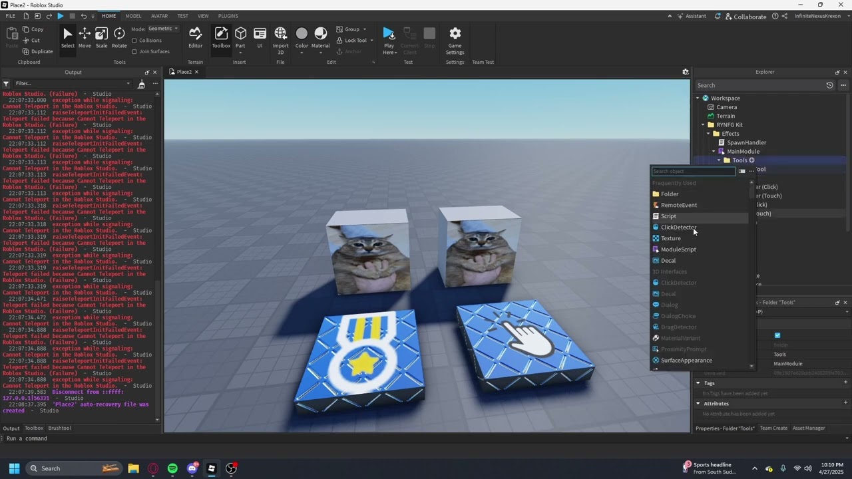Open the UI insert tool
852x479 pixels.
[x=260, y=37]
